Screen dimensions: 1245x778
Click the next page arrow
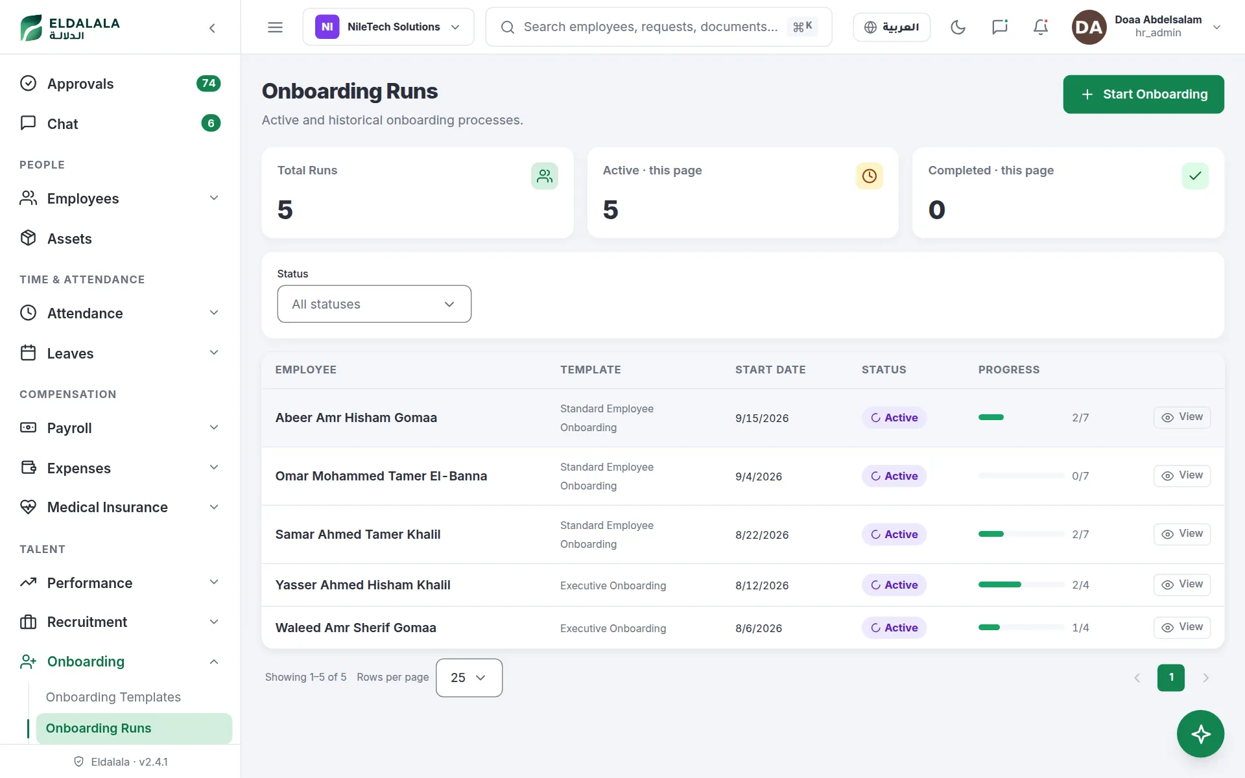click(1205, 678)
